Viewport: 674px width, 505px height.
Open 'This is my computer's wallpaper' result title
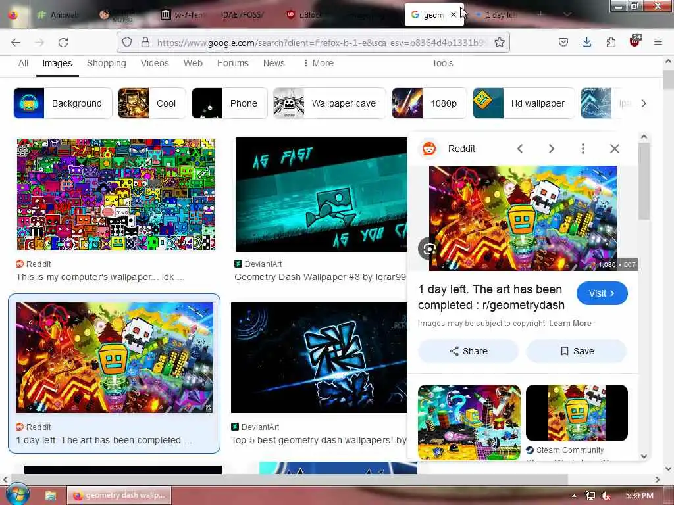coord(100,277)
